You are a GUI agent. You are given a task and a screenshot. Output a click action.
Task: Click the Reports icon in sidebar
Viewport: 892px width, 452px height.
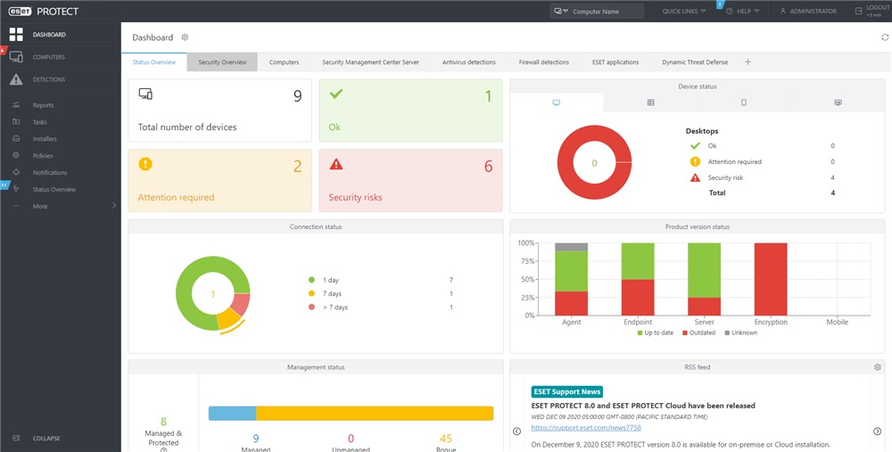coord(15,105)
